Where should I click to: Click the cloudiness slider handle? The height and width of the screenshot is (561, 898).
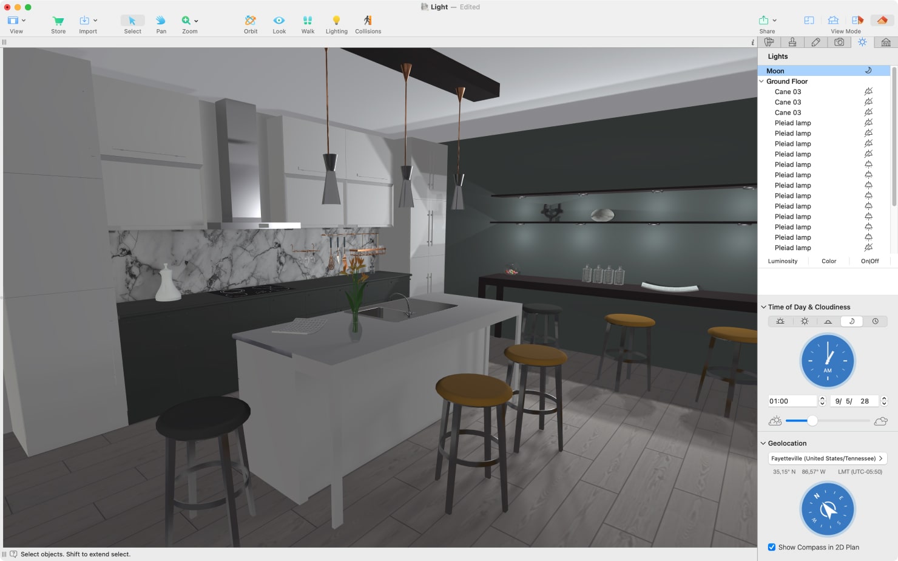pyautogui.click(x=812, y=421)
